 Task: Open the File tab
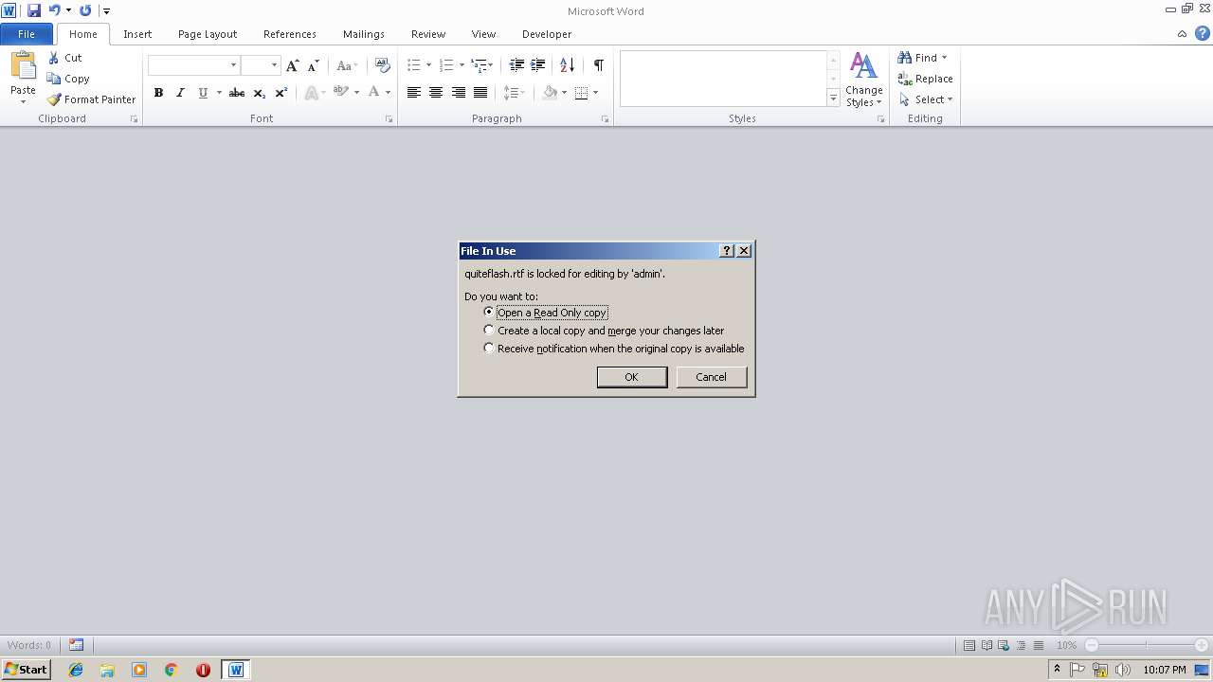[27, 33]
